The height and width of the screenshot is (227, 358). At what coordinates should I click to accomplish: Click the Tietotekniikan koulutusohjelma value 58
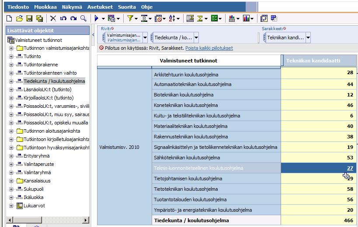click(x=319, y=189)
